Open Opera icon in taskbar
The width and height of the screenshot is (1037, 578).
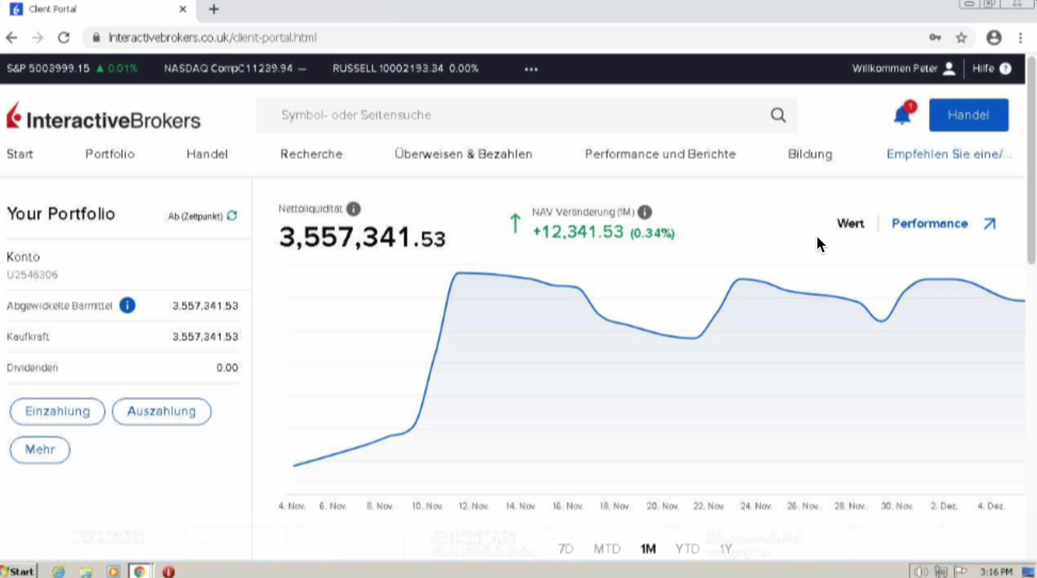169,571
